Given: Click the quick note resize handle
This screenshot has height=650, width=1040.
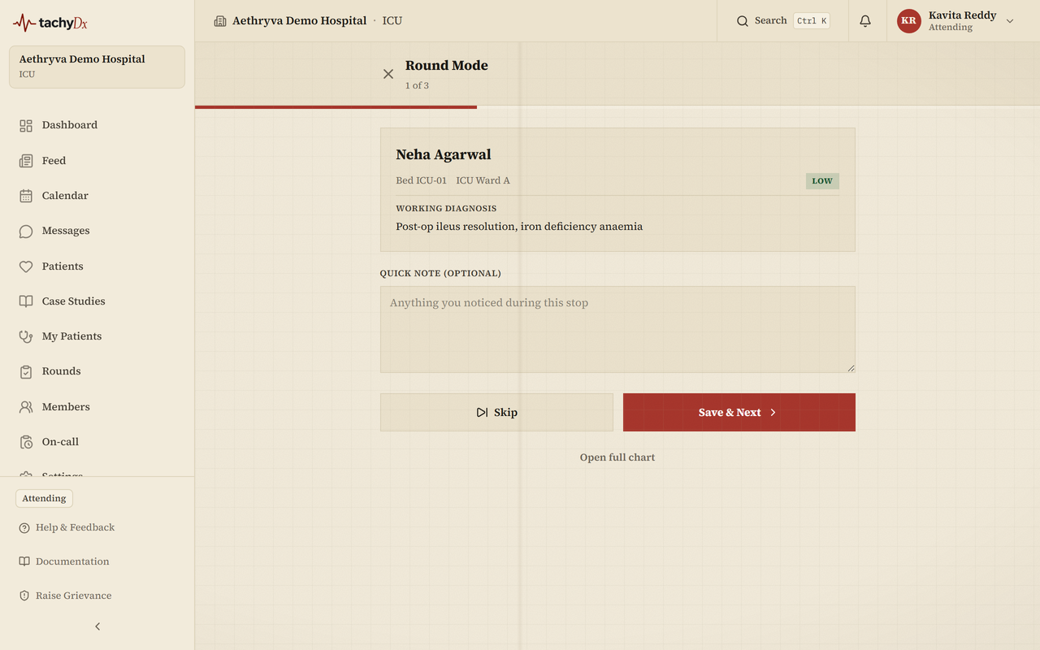Looking at the screenshot, I should coord(851,368).
